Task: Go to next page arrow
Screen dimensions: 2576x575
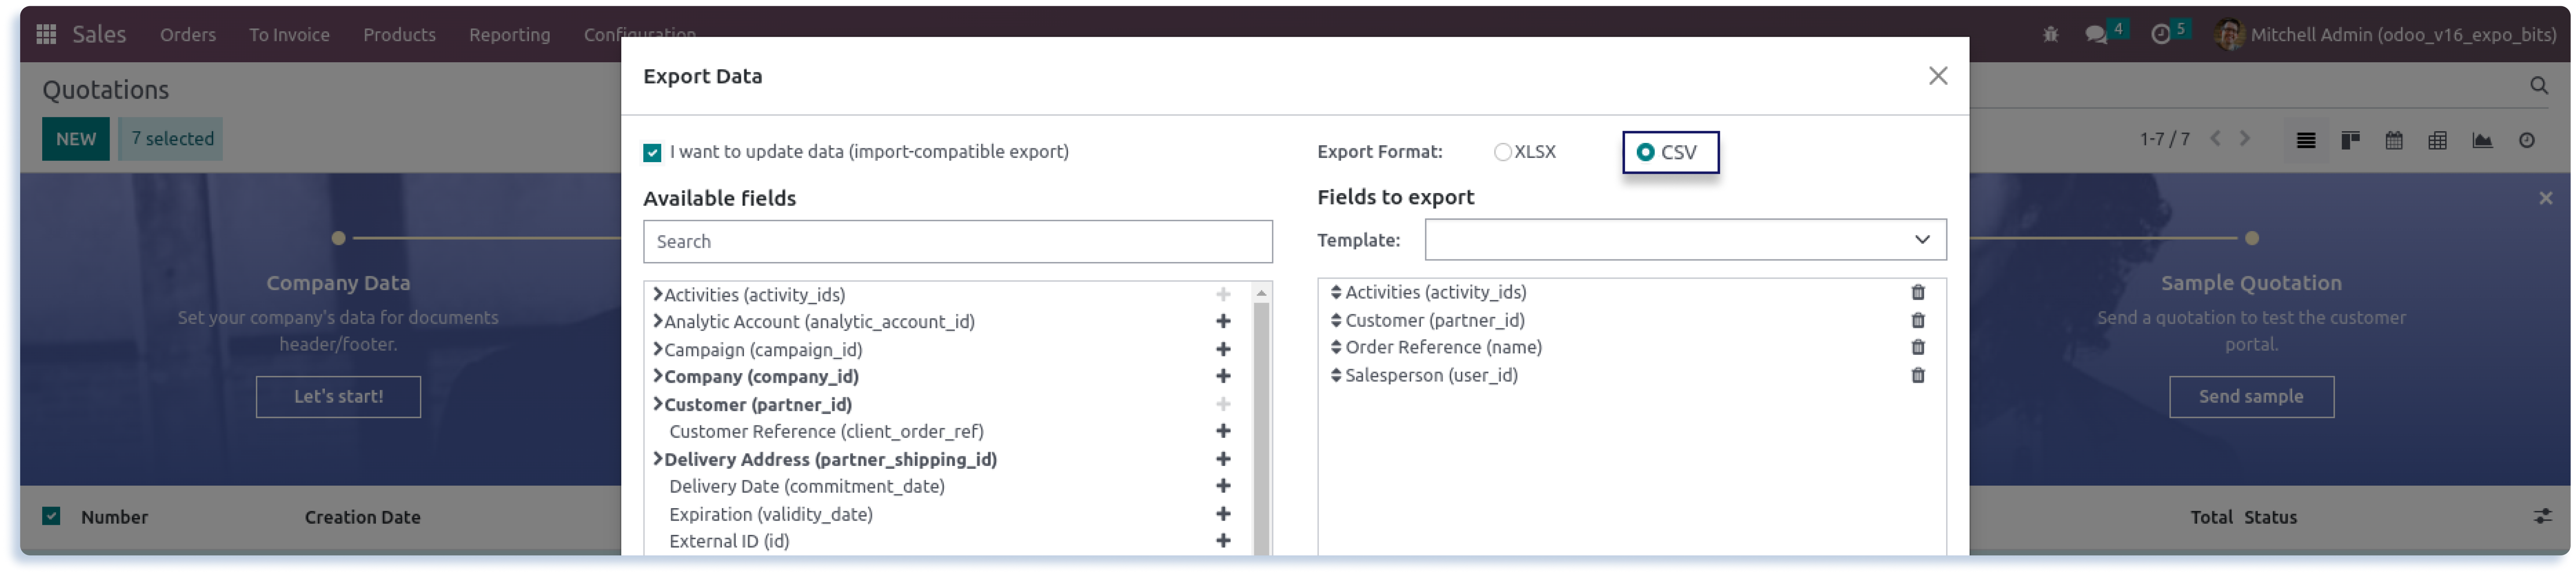Action: [2245, 139]
